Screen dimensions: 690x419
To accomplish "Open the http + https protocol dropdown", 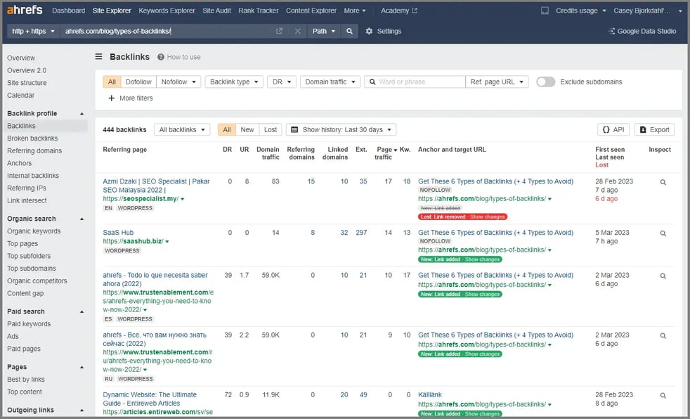I will [x=33, y=31].
